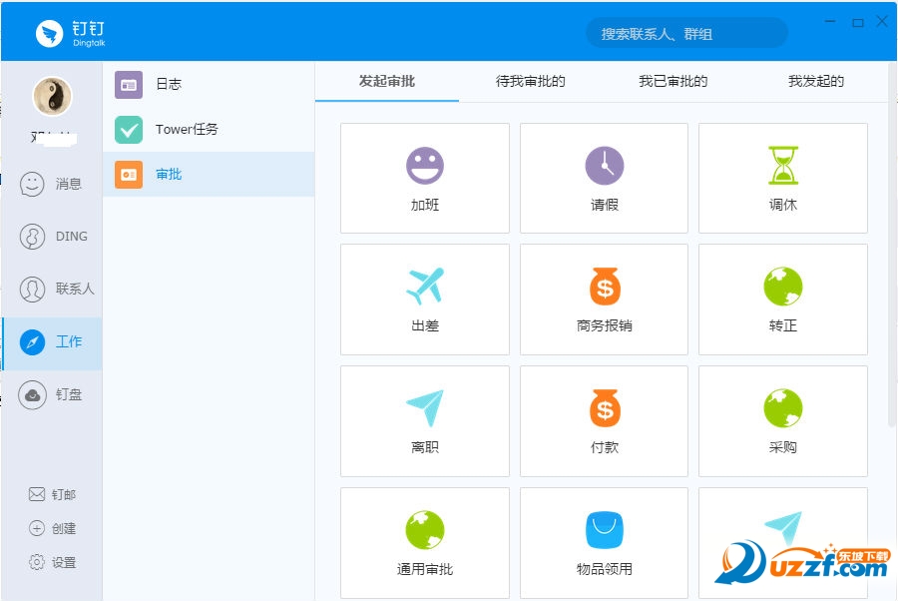The height and width of the screenshot is (601, 898).
Task: Click the search contacts input field
Action: (684, 32)
